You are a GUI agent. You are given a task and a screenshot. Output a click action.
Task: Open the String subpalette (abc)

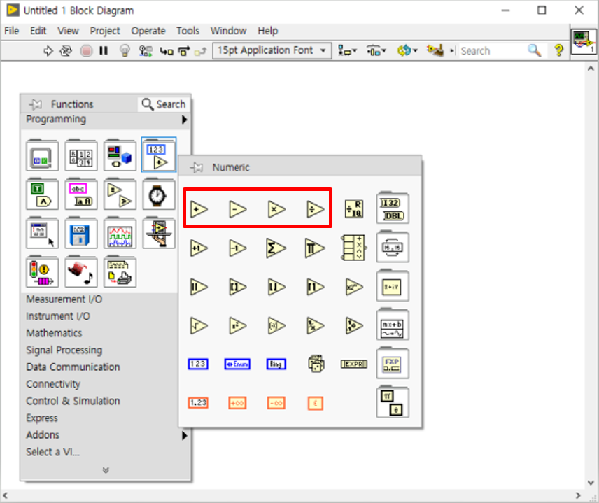point(81,194)
